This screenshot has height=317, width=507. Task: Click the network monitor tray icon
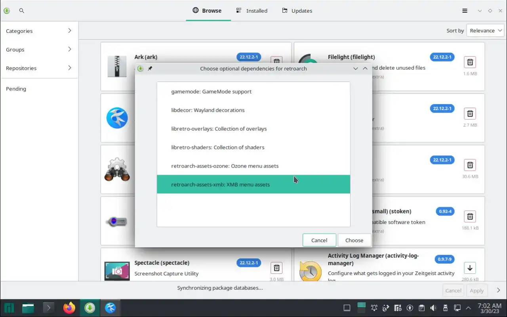tap(457, 308)
